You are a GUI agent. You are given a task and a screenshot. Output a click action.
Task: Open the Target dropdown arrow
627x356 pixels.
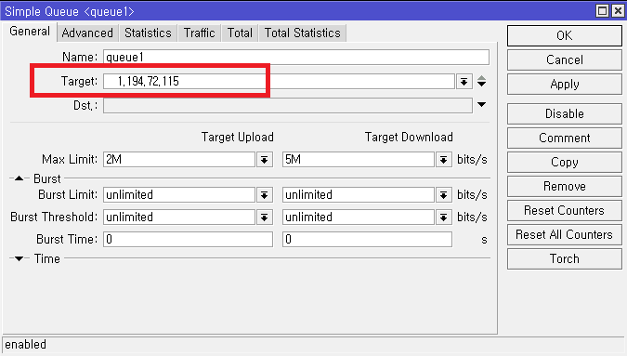pyautogui.click(x=464, y=82)
